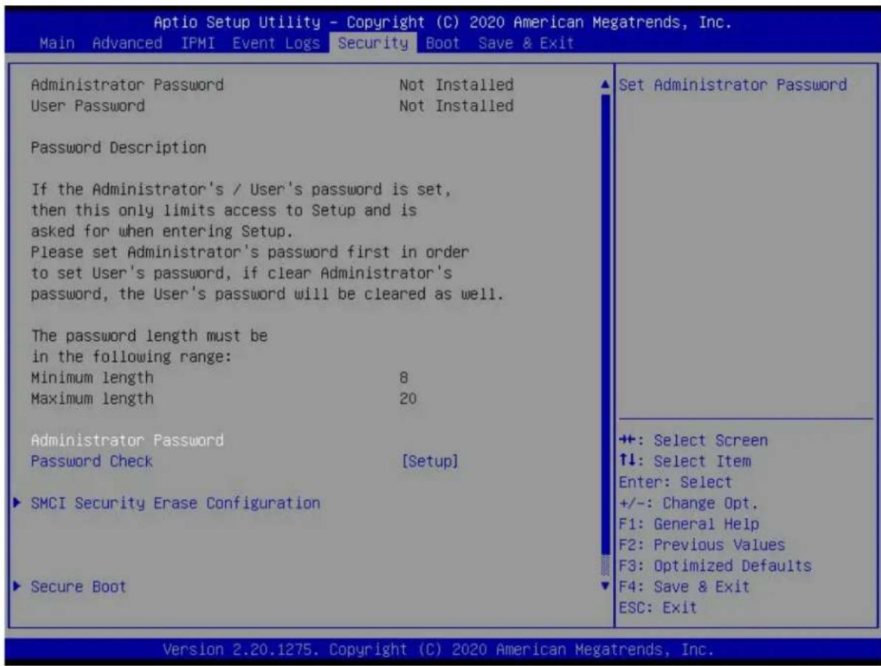Open the Advanced tab
The image size is (881, 666).
(x=127, y=44)
